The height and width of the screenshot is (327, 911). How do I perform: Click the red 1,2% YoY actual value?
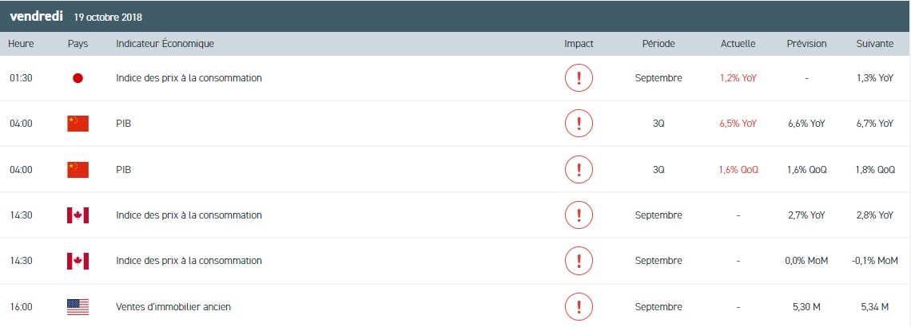(738, 78)
